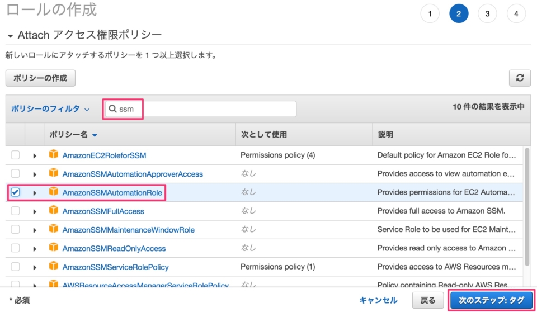Click the Permissions policy (4) cell

pyautogui.click(x=278, y=155)
